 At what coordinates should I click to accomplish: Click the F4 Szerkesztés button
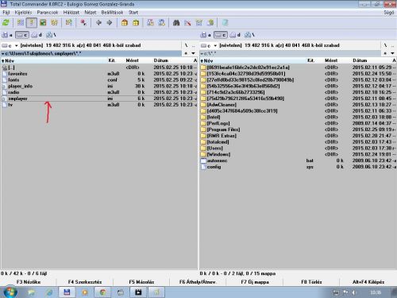pyautogui.click(x=85, y=282)
